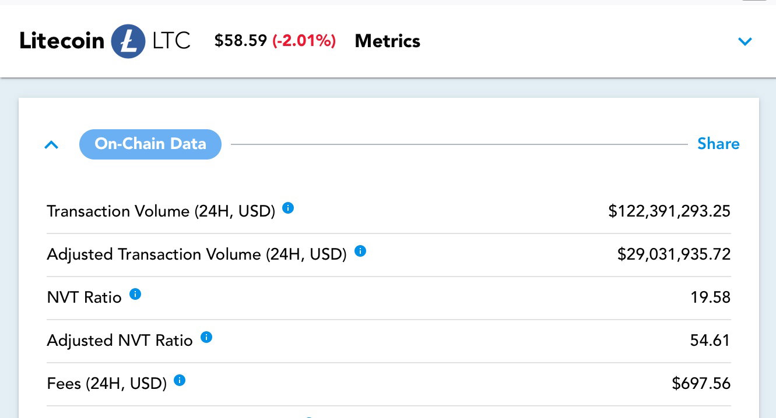Click the Litecoin logo icon
This screenshot has height=418, width=776.
[128, 41]
